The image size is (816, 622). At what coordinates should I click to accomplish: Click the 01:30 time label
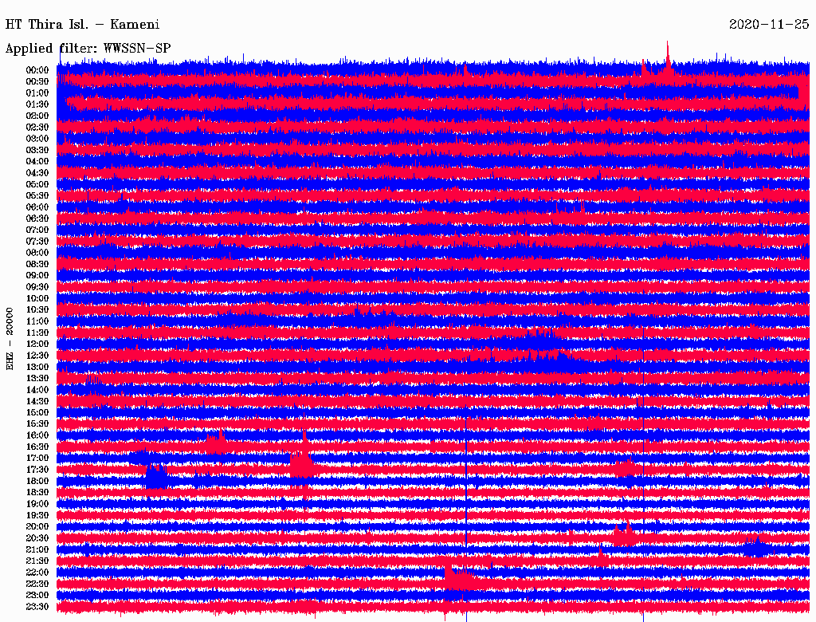pos(37,104)
